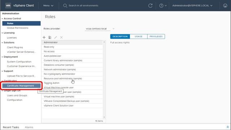Open the Menu dropdown
Viewport: 231px width, 130px height.
pos(48,6)
